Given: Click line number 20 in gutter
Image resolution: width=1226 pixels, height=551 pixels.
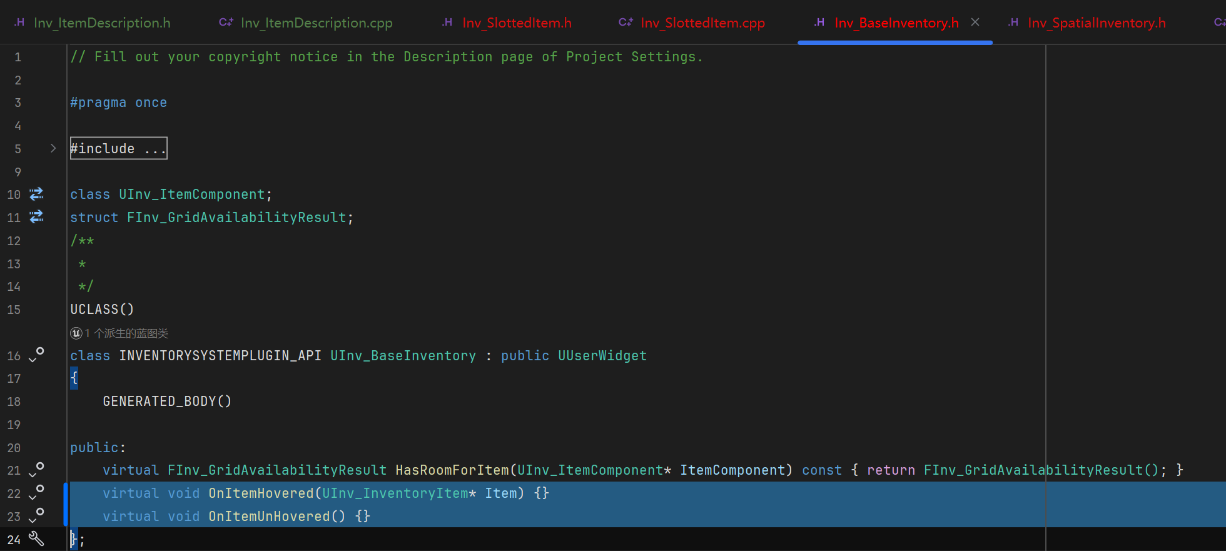Looking at the screenshot, I should tap(14, 448).
